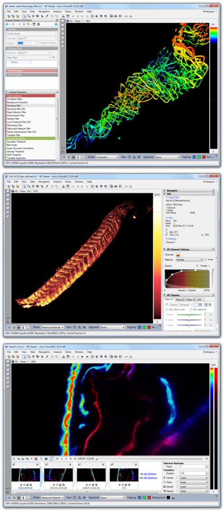The image size is (224, 512).
Task: Check the Invert checkbox next to Mapping
Action: 205,260
